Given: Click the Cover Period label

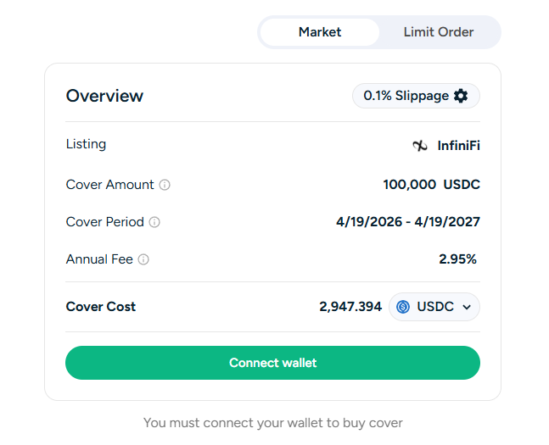Looking at the screenshot, I should 104,222.
